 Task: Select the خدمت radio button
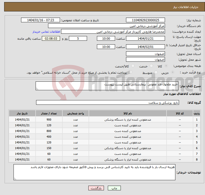pos(151,66)
